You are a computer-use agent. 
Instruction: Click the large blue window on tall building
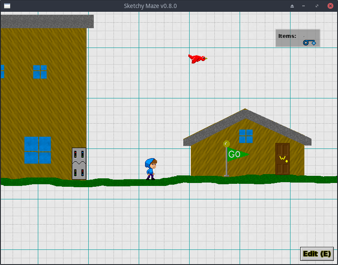click(38, 150)
